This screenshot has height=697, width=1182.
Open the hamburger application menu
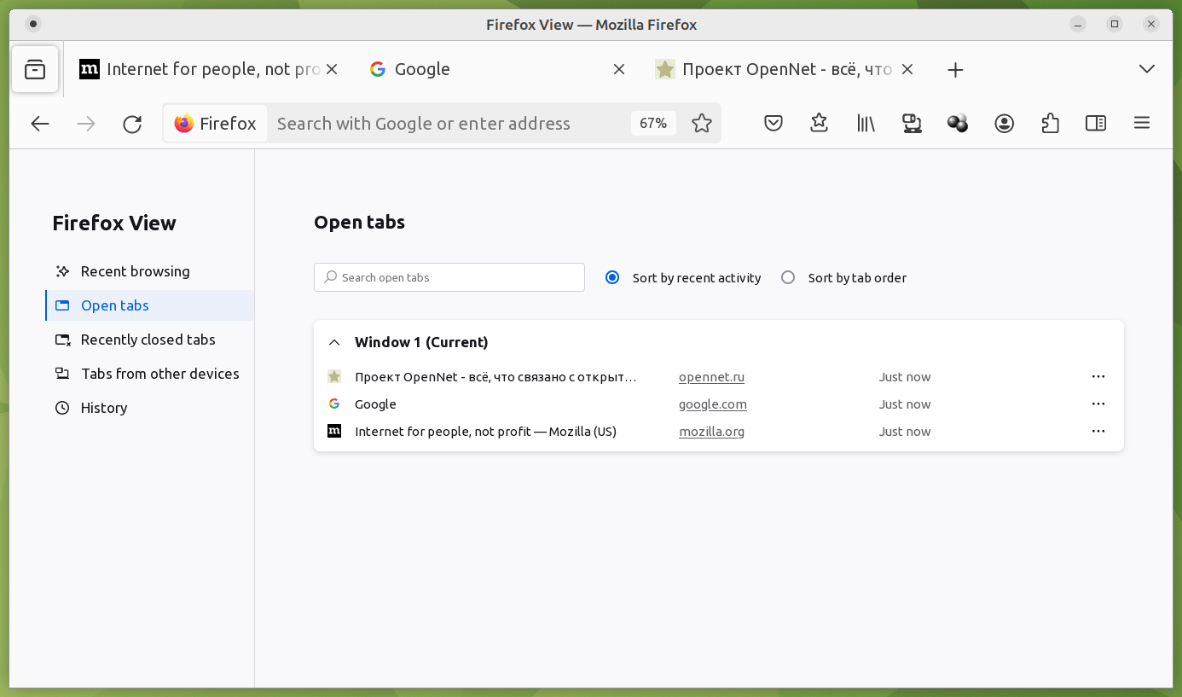1142,124
